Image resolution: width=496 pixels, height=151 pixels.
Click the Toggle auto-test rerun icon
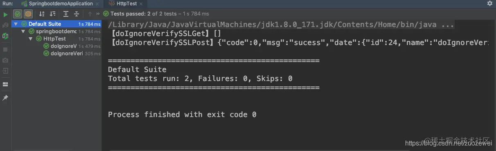[x=5, y=36]
